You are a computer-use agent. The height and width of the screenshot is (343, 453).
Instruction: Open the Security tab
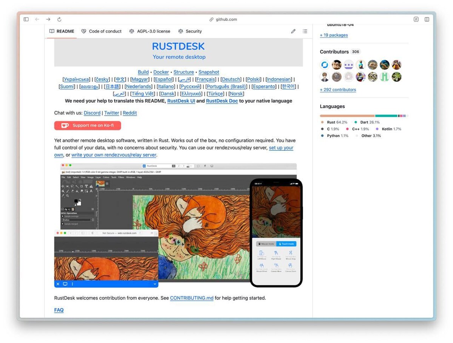coord(190,31)
